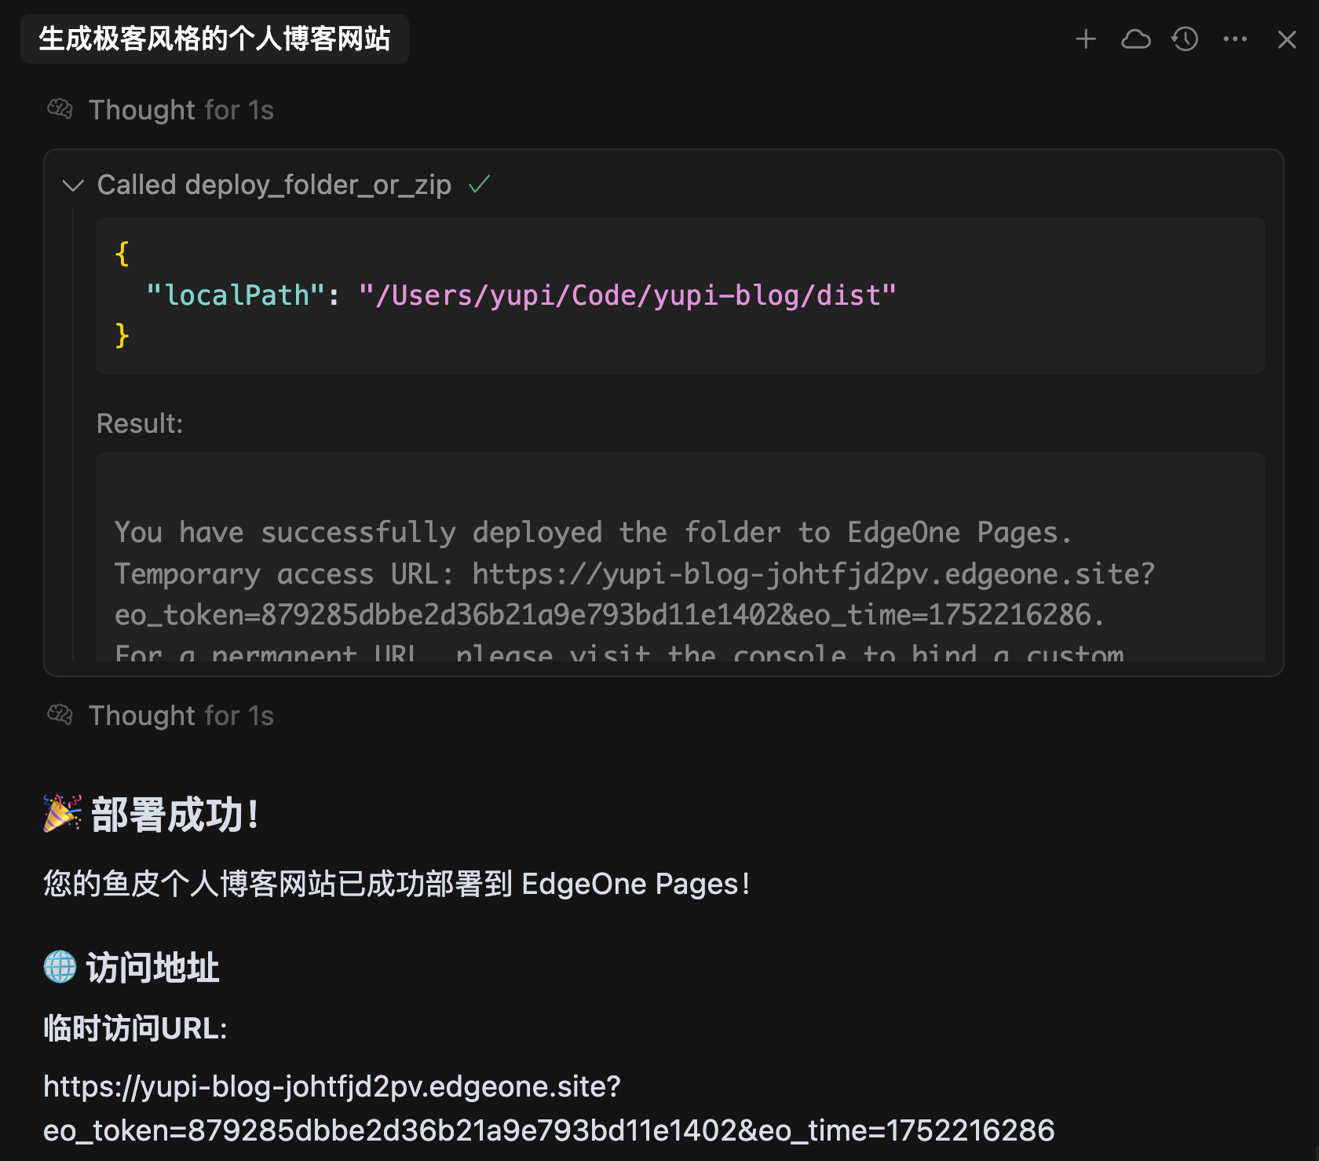The width and height of the screenshot is (1319, 1161).
Task: Select the chat tab 生成极客风格的个人博客网站
Action: tap(214, 38)
